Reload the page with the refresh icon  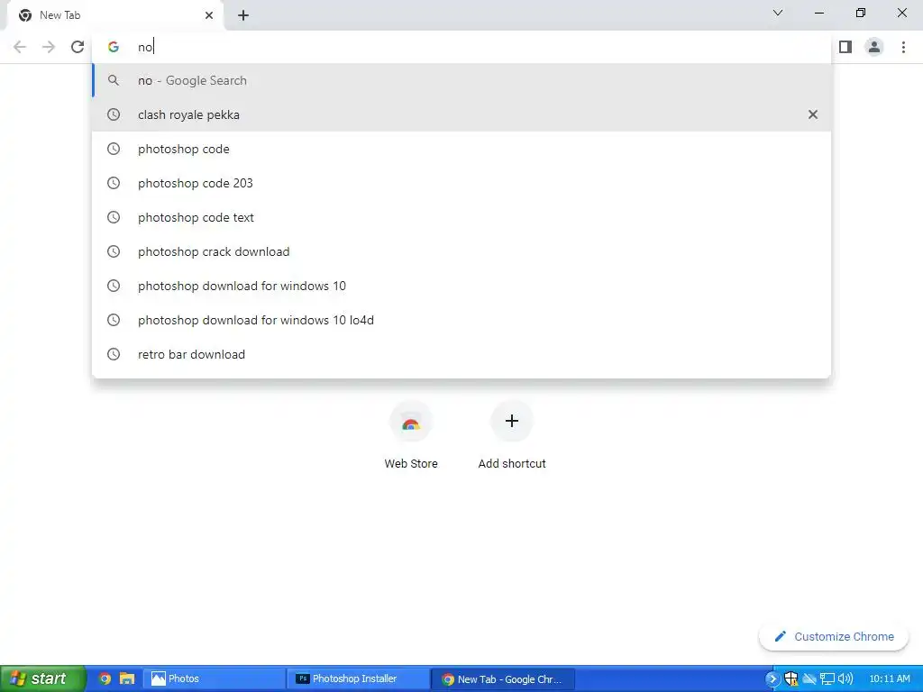point(78,47)
